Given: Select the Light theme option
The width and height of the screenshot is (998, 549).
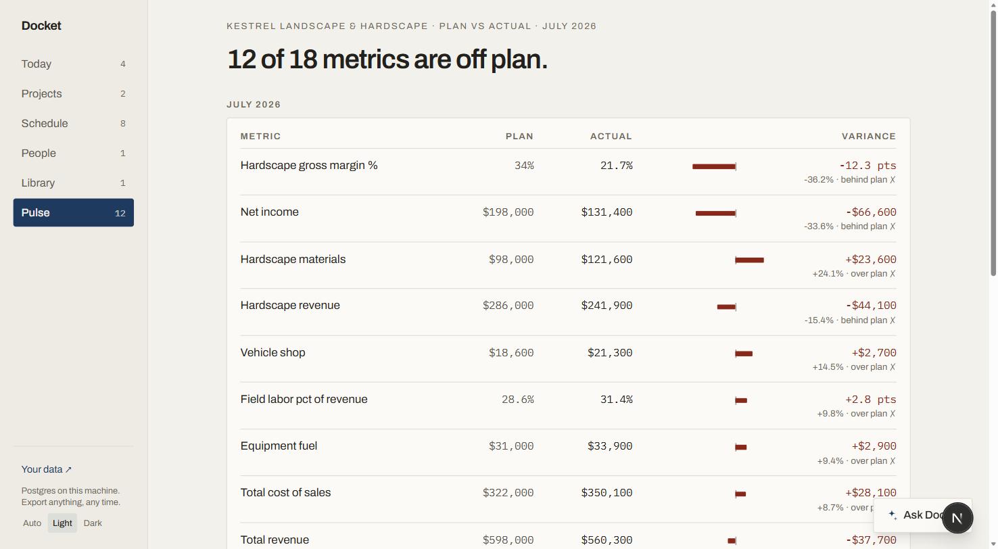Looking at the screenshot, I should tap(62, 523).
